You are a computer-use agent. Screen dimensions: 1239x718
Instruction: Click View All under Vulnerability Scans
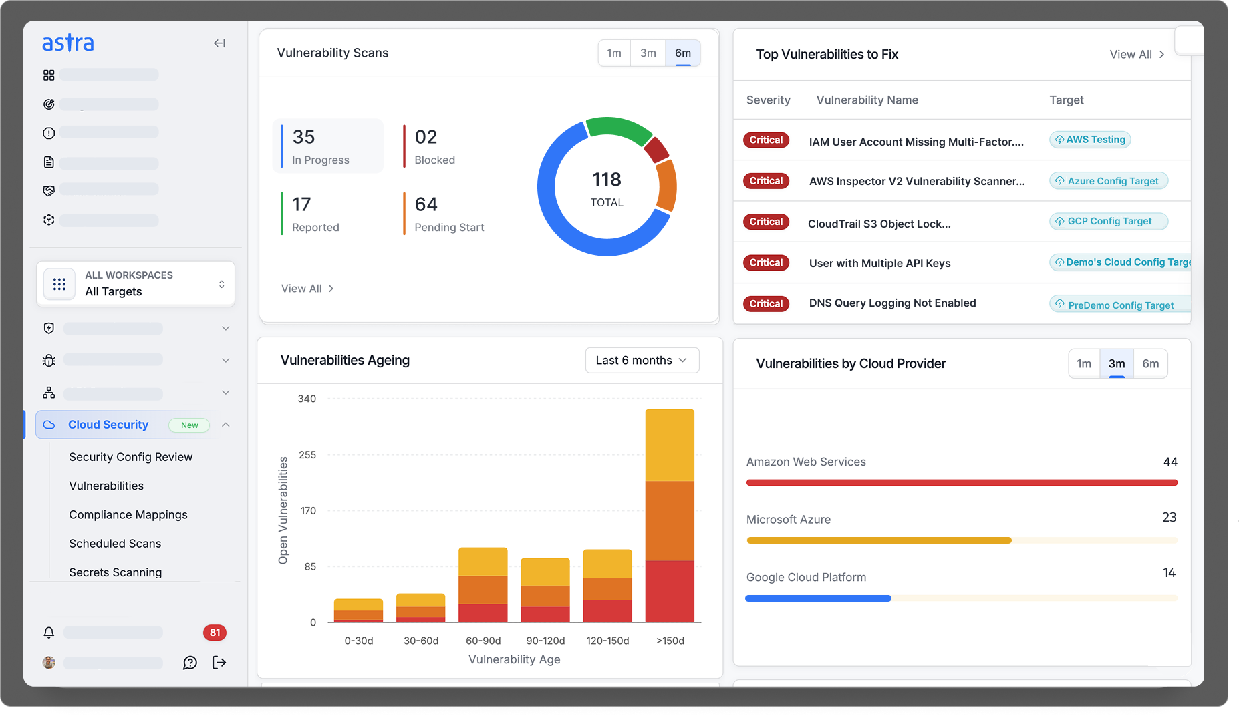pyautogui.click(x=307, y=289)
